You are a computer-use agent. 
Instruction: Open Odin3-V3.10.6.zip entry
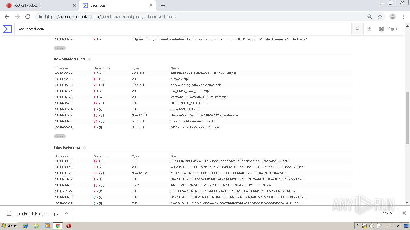[184, 109]
